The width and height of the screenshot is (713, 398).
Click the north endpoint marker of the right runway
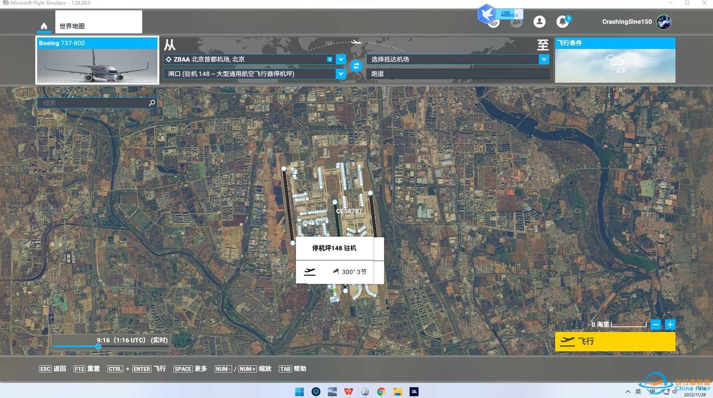(370, 193)
